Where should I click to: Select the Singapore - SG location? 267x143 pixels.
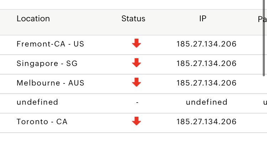point(47,64)
